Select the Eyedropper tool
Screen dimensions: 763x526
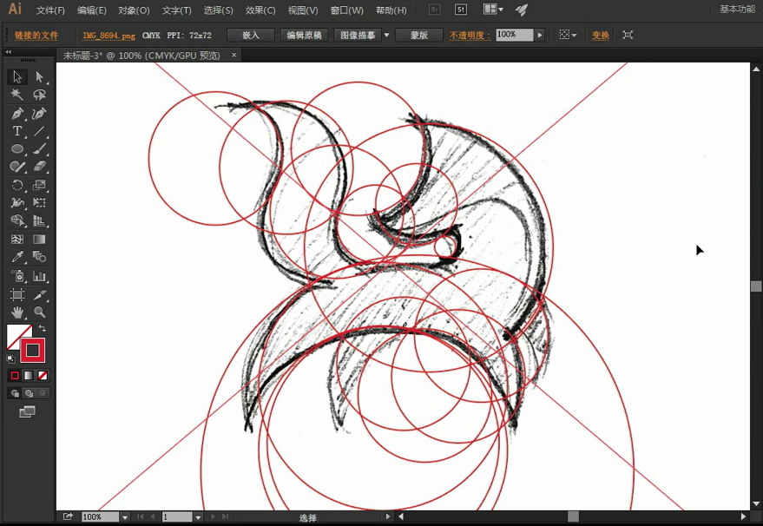click(x=17, y=256)
